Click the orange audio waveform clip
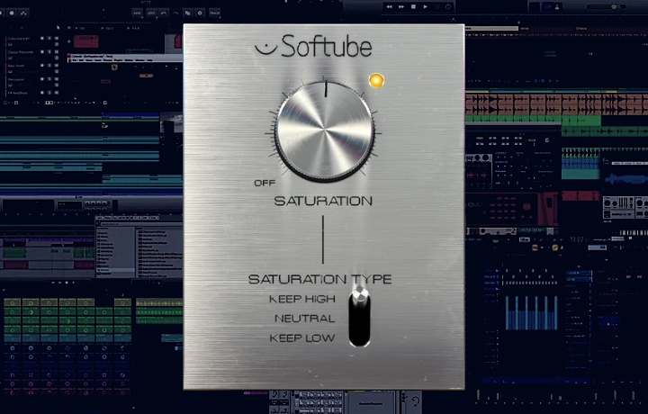The image size is (648, 414). [556, 104]
